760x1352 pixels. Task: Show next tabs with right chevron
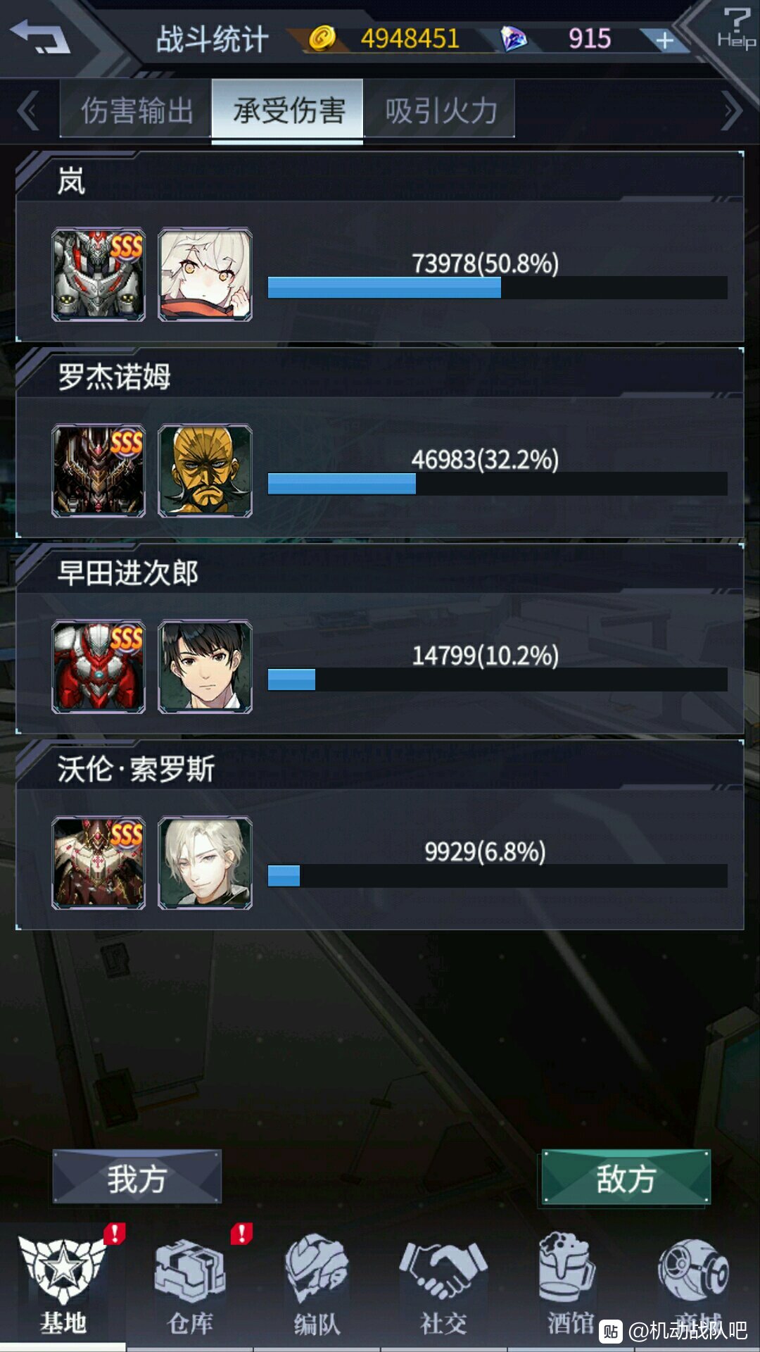click(x=732, y=111)
